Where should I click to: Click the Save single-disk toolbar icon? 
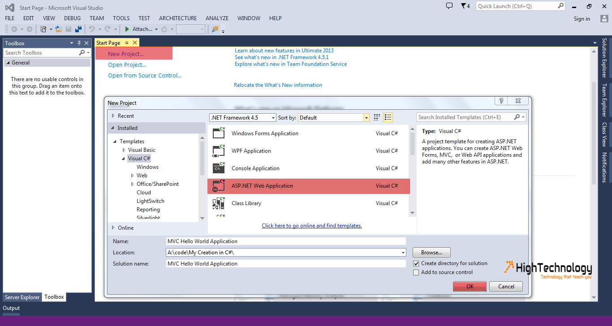pyautogui.click(x=69, y=29)
